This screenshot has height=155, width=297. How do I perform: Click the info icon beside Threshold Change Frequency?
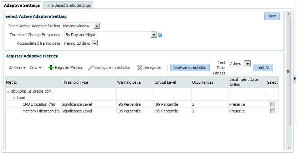(x=160, y=35)
